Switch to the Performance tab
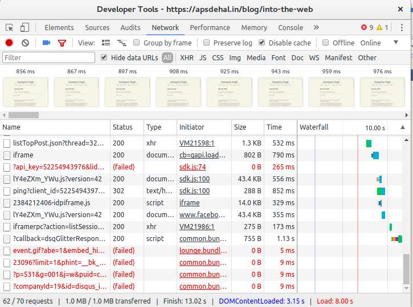The width and height of the screenshot is (413, 307). pyautogui.click(x=210, y=28)
